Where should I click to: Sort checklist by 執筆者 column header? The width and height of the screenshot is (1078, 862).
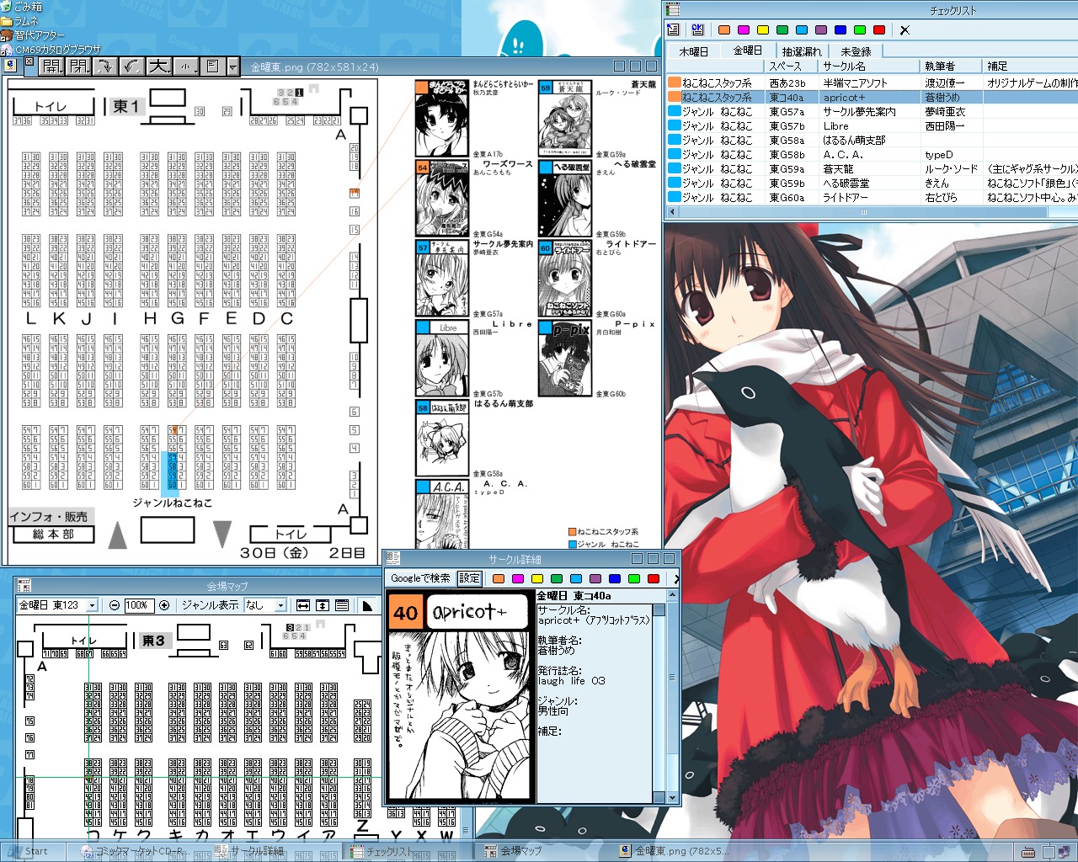pos(952,66)
